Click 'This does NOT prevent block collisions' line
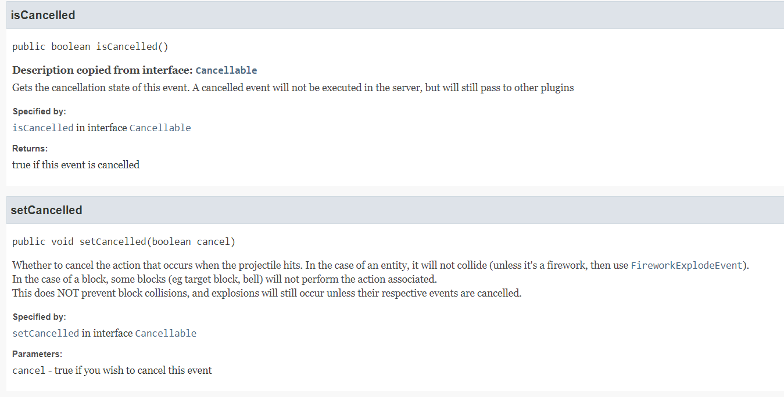The image size is (784, 397). pos(267,293)
